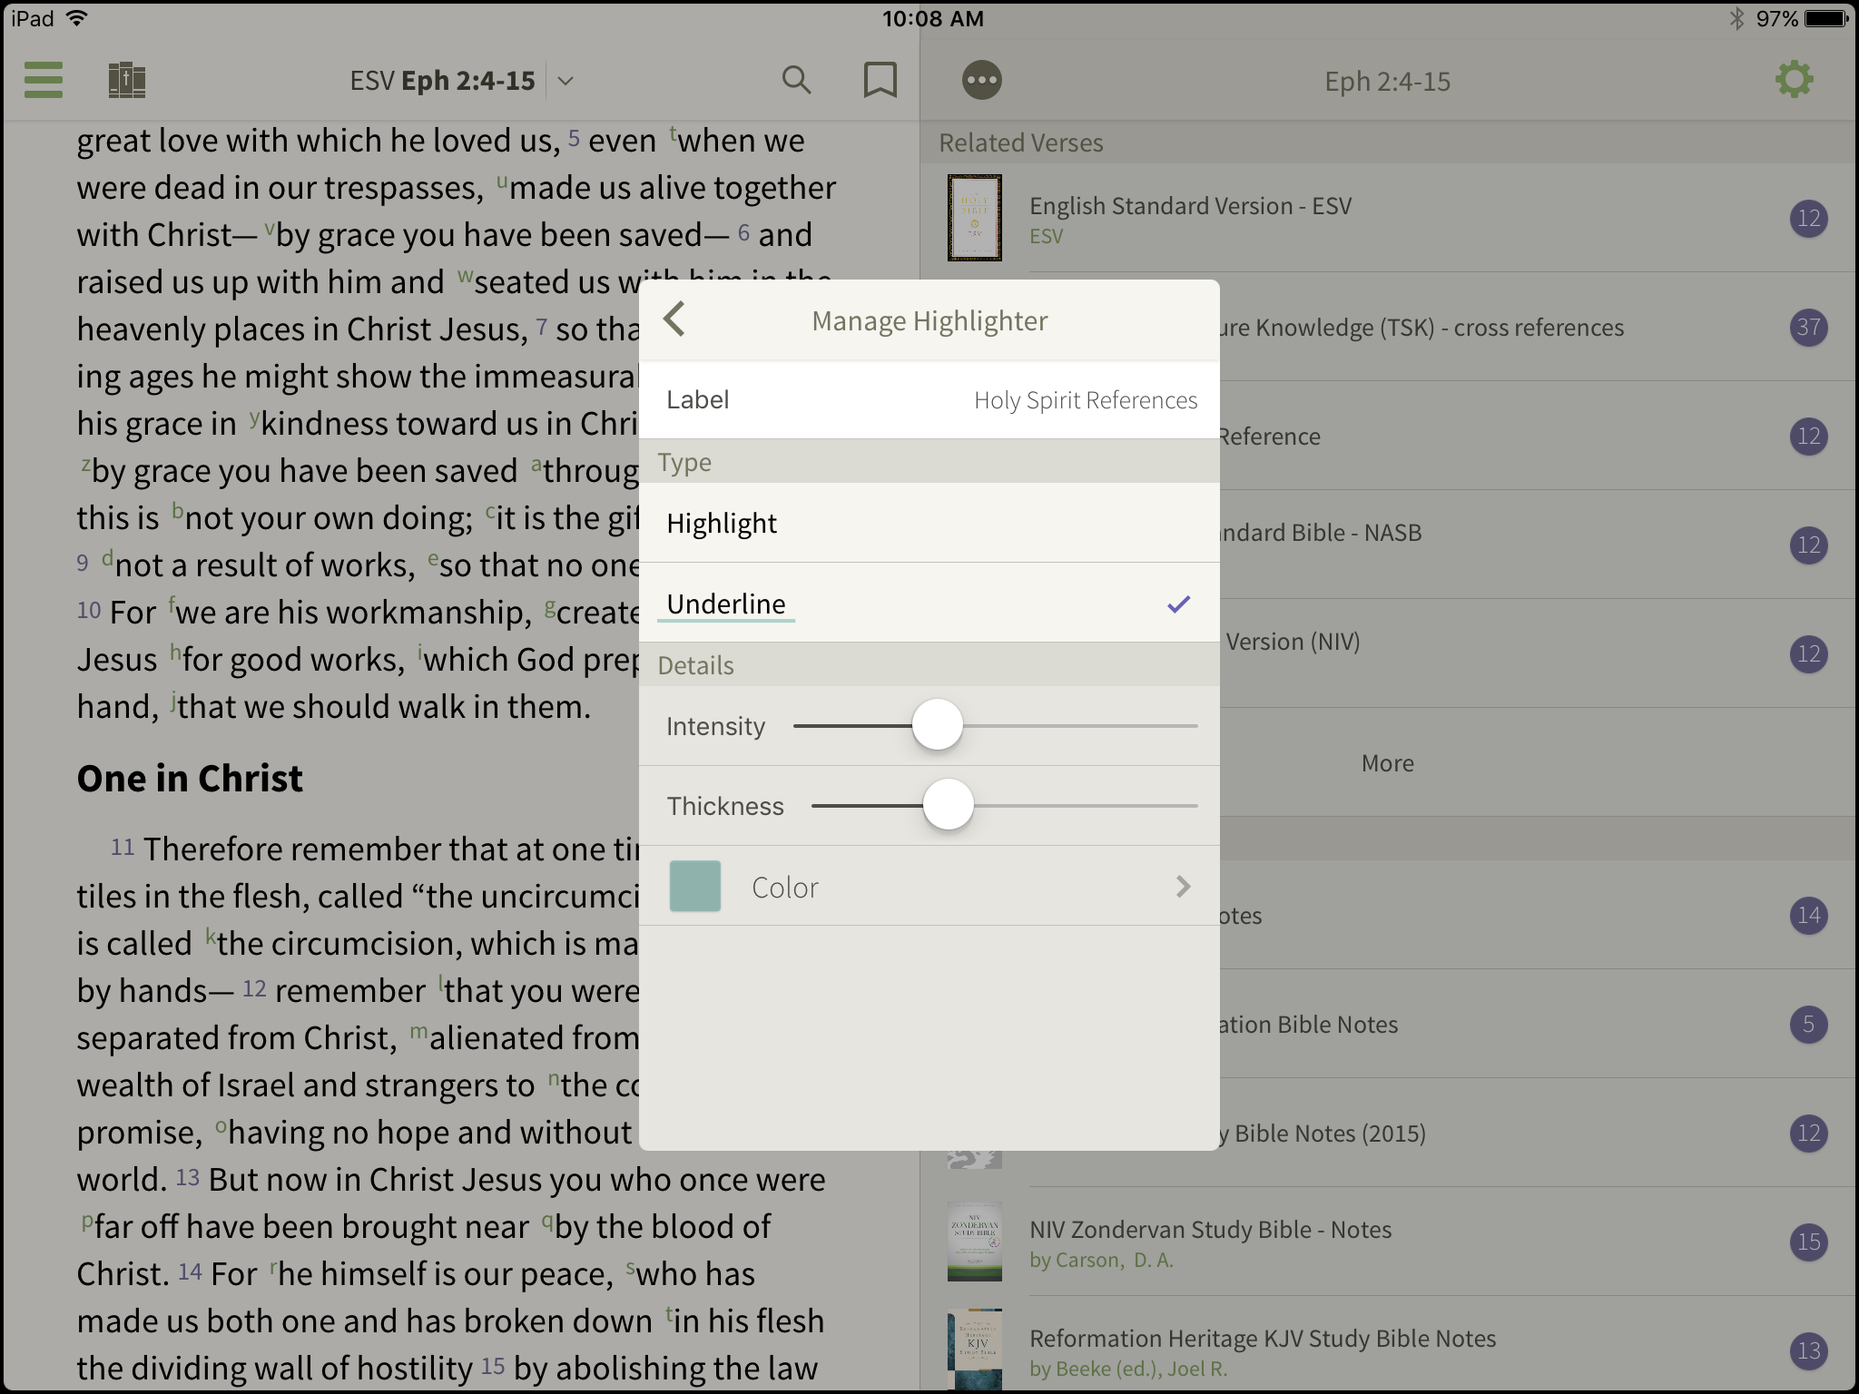
Task: Tap the battery status indicator
Action: point(1827,18)
